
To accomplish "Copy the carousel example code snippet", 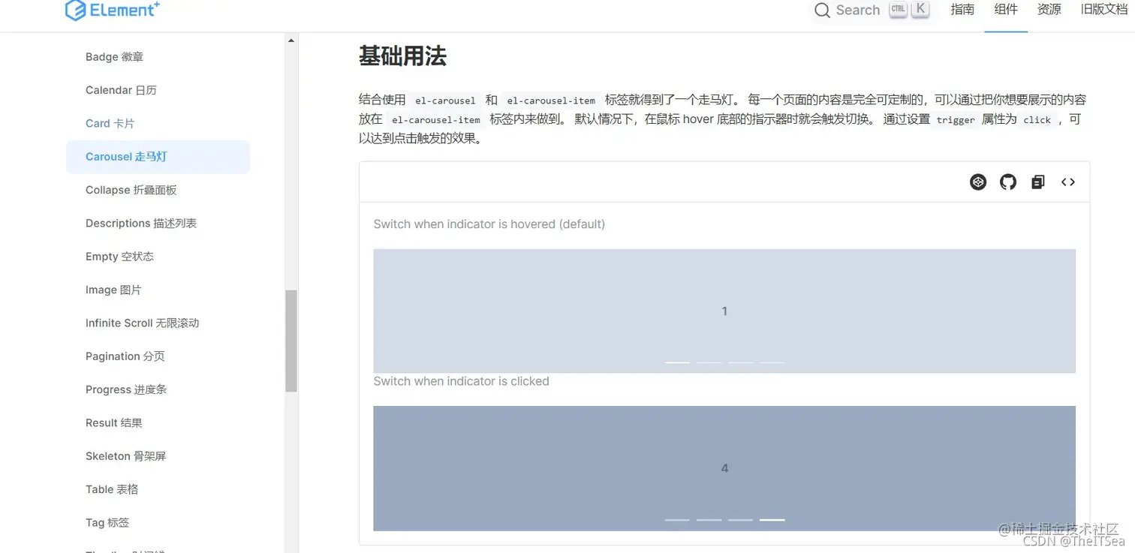I will [1037, 182].
